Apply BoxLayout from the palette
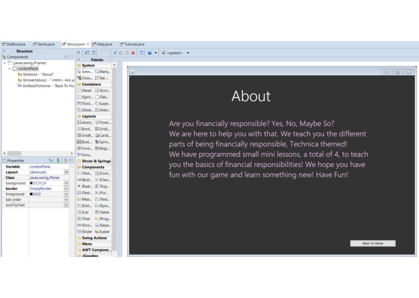This screenshot has width=419, height=298. coord(84,142)
